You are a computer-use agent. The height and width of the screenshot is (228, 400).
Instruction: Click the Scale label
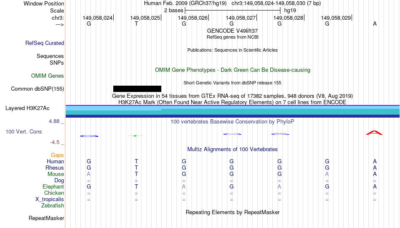tap(57, 10)
